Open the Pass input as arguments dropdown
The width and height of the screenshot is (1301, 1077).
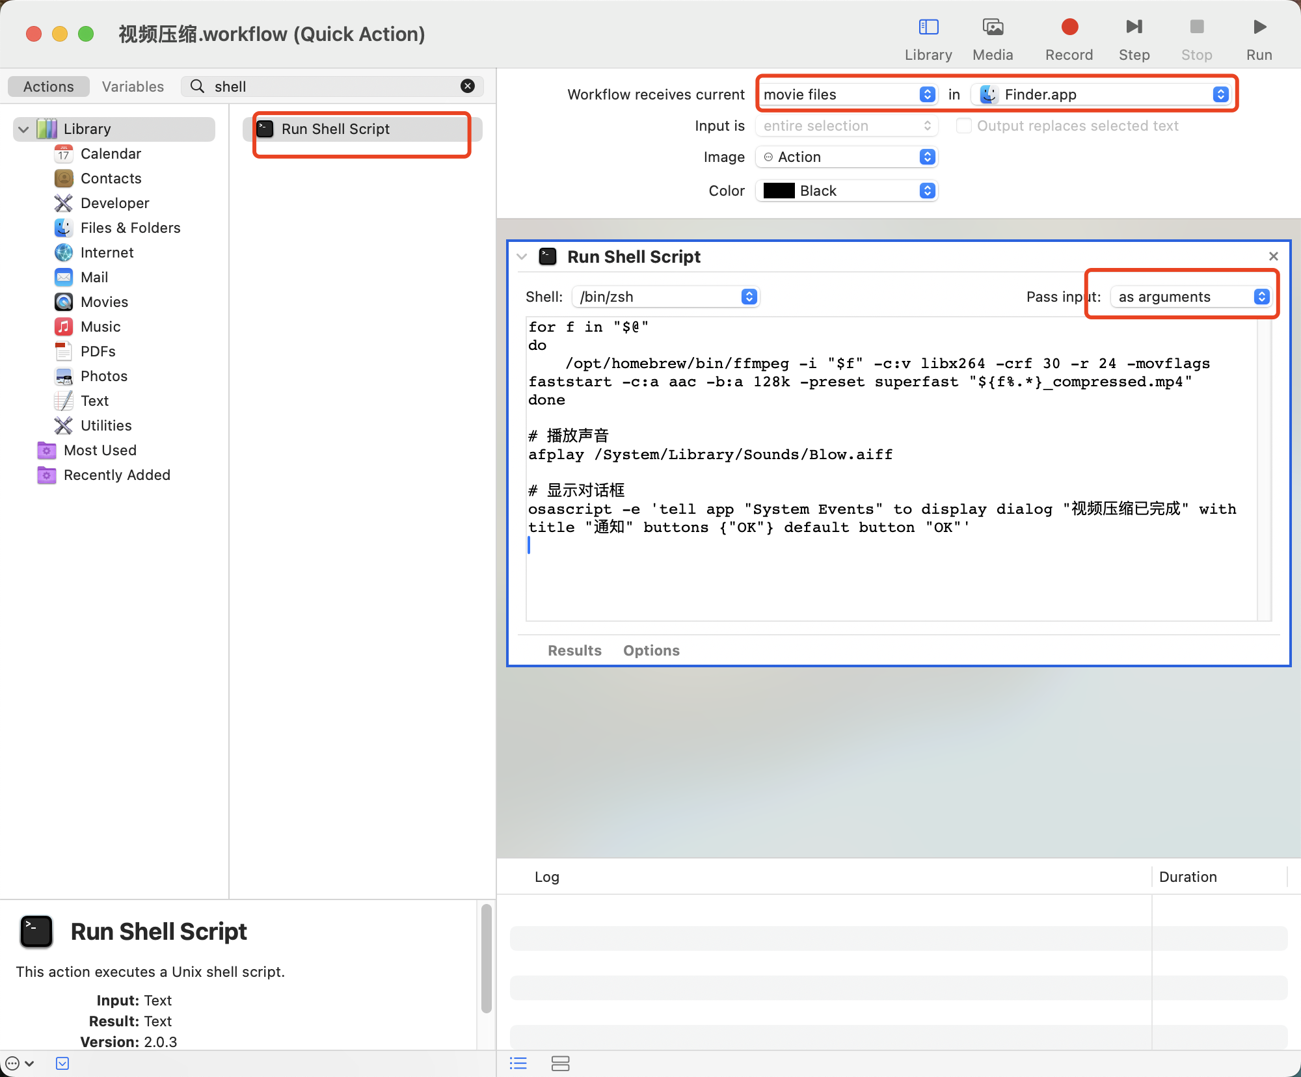pyautogui.click(x=1191, y=297)
